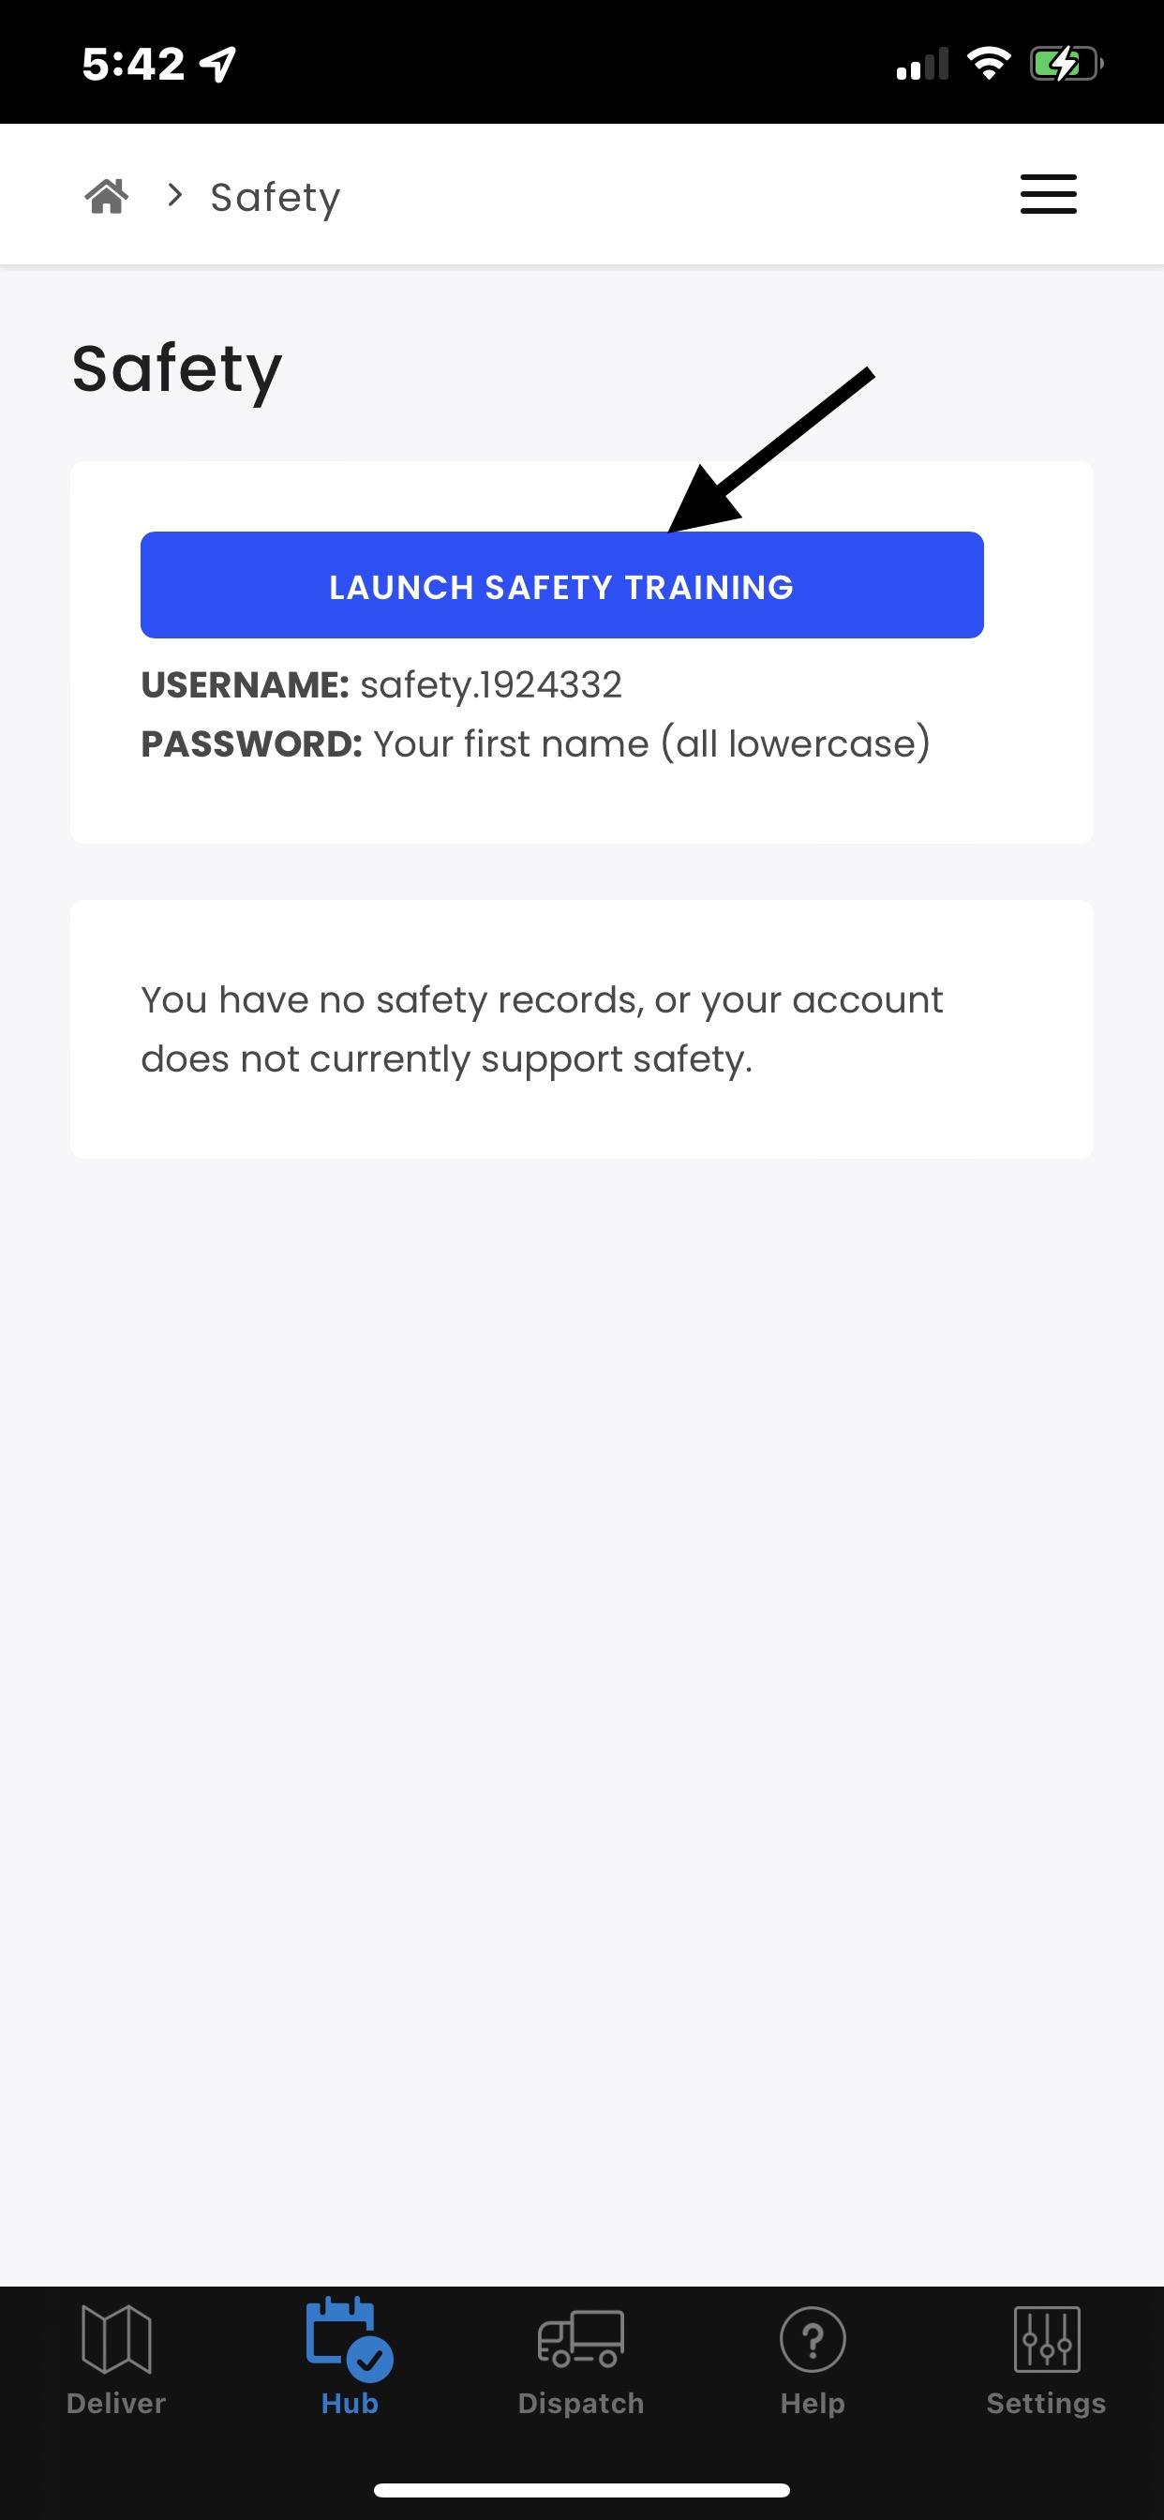The image size is (1164, 2520).
Task: Tap the home breadcrumb icon
Action: coord(107,196)
